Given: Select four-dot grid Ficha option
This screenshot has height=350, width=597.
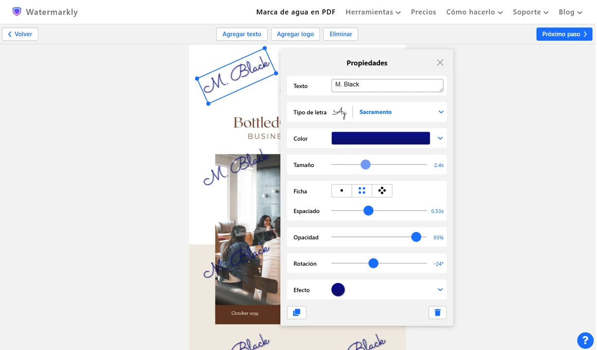Looking at the screenshot, I should (x=362, y=191).
